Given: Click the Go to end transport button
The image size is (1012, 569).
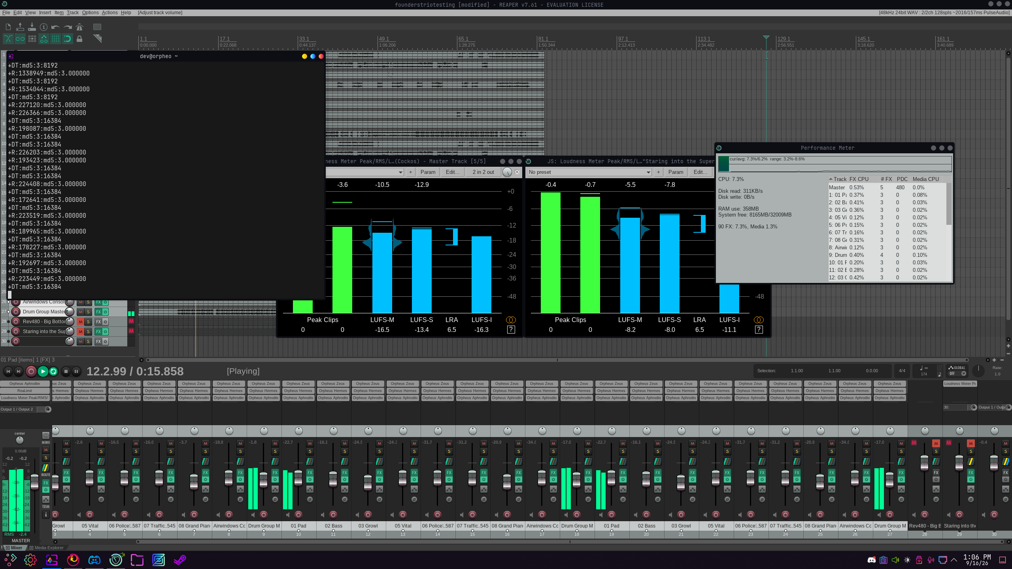Looking at the screenshot, I should (x=18, y=371).
